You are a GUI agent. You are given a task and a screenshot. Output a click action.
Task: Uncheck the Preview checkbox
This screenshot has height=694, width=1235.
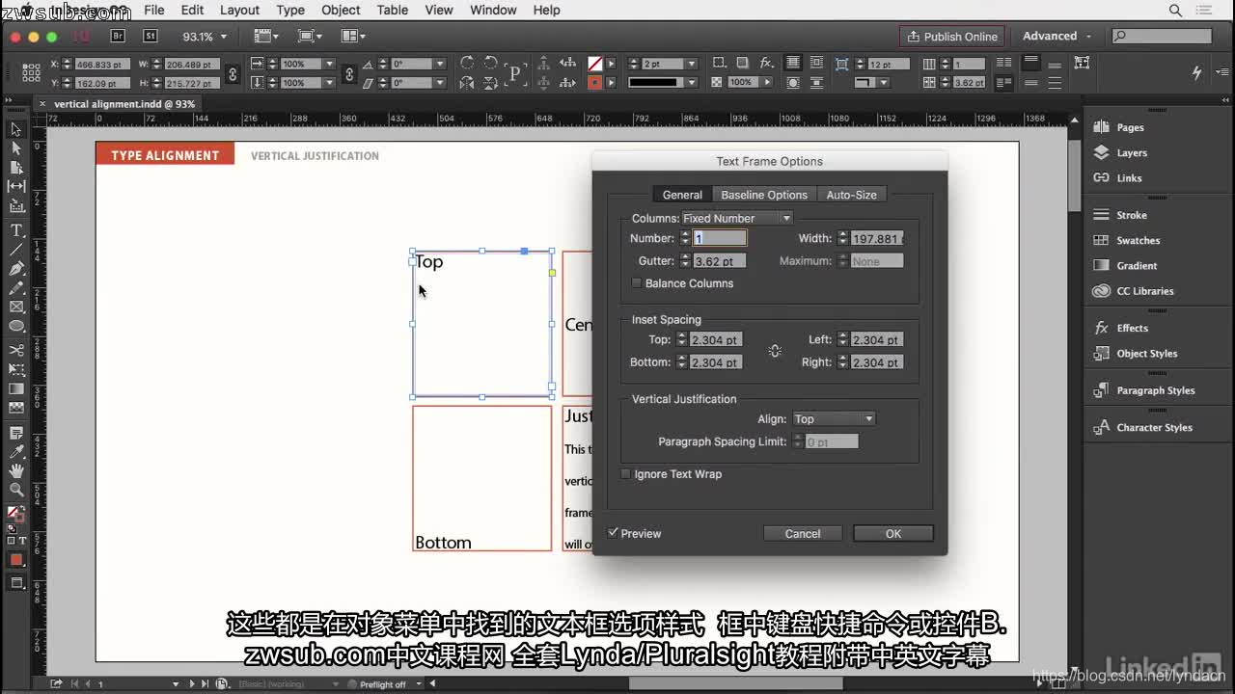pos(614,532)
